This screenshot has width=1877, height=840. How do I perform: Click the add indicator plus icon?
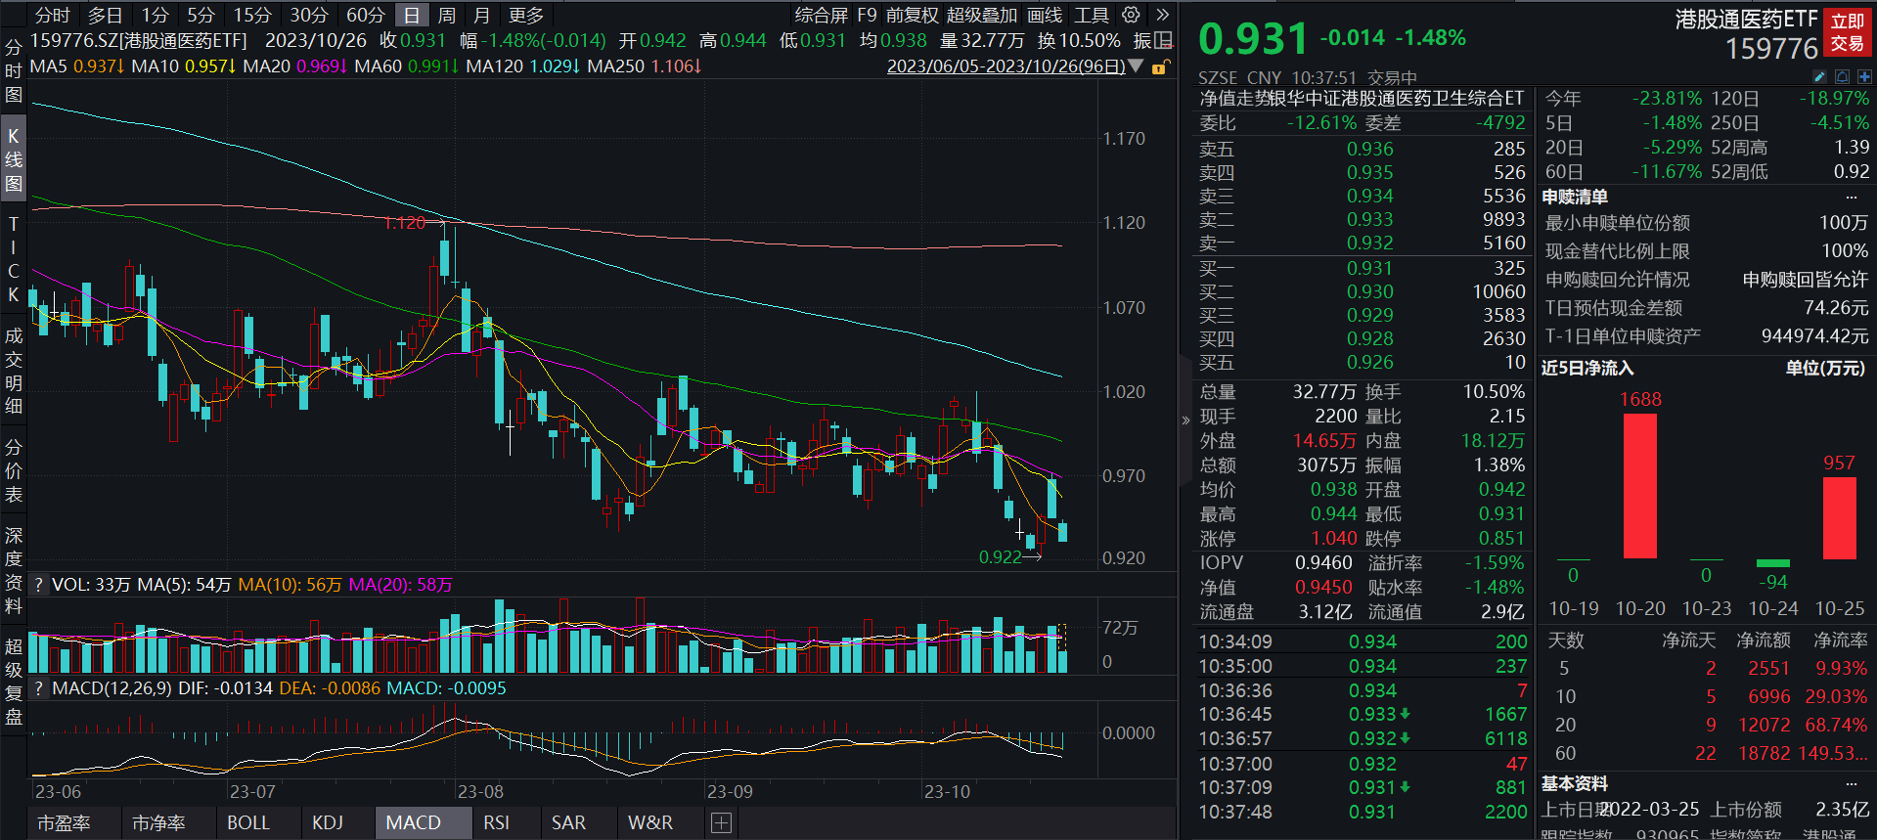tap(721, 822)
